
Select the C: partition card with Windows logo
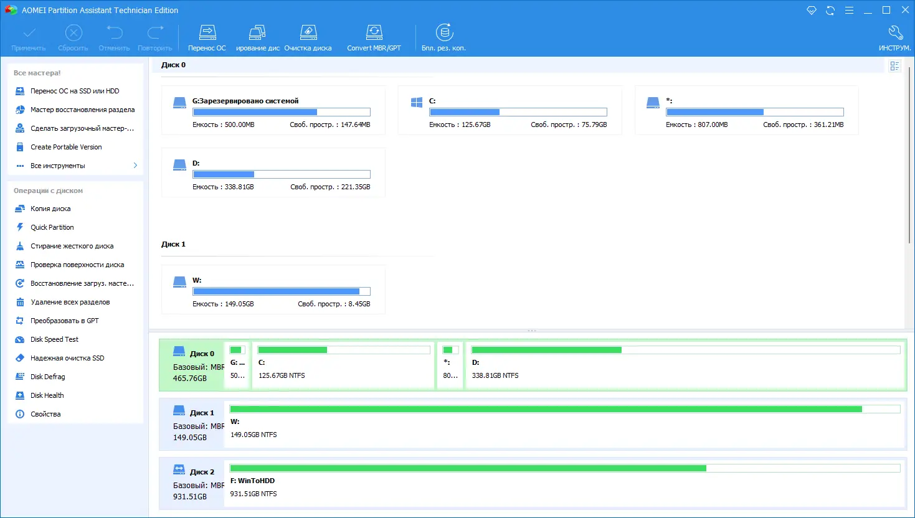[510, 111]
